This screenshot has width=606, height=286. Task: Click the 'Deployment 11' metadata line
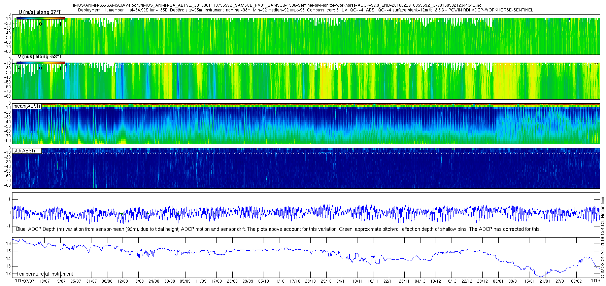coord(305,10)
